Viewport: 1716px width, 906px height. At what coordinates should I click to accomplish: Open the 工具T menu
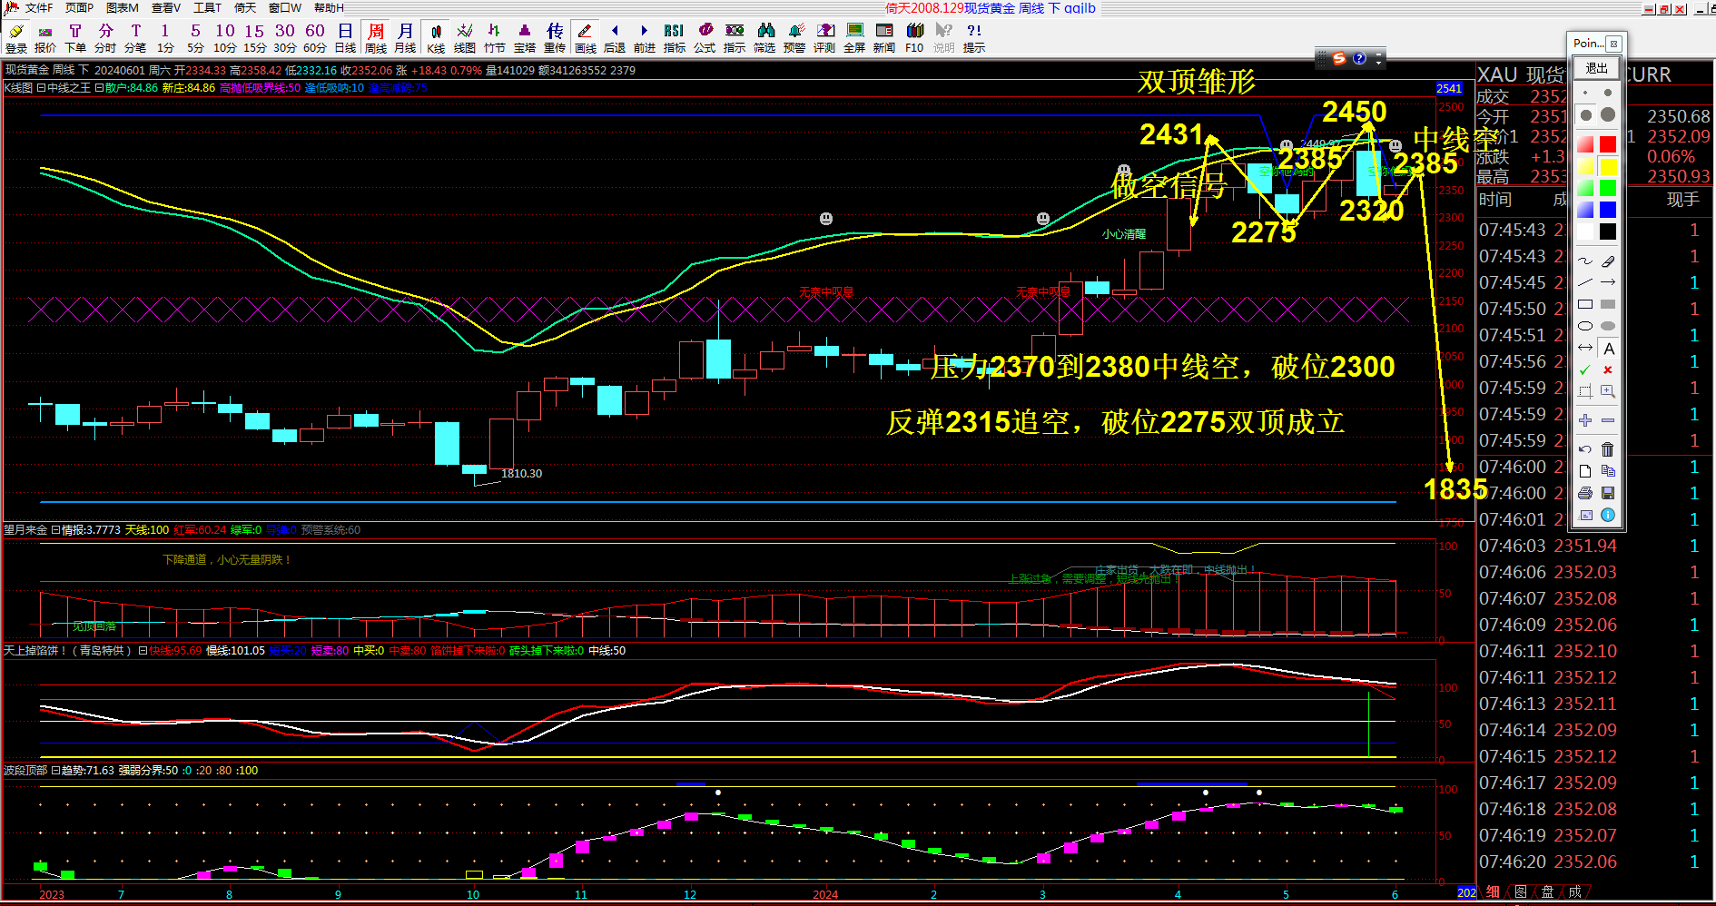tap(208, 8)
